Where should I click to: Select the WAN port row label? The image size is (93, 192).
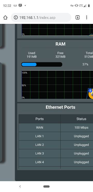click(40, 127)
